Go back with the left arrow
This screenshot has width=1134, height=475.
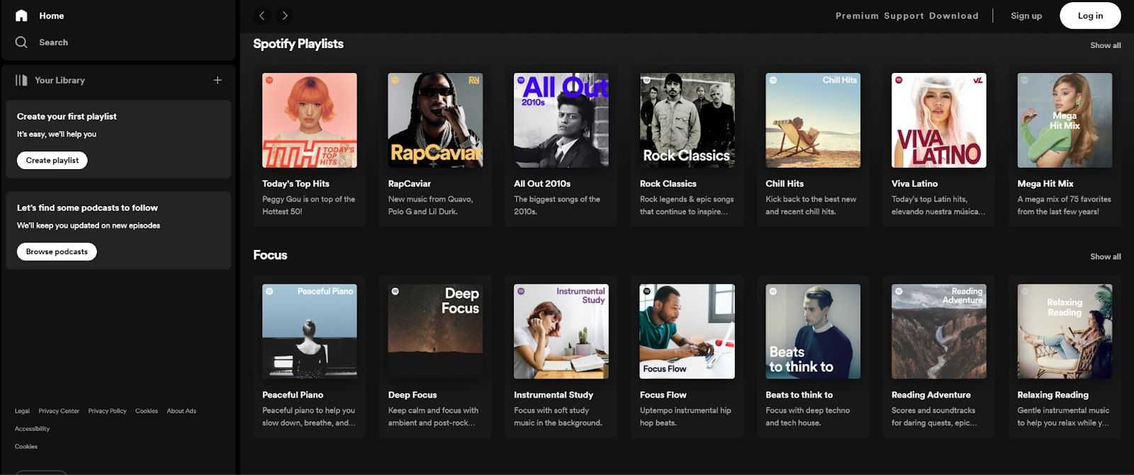click(x=262, y=16)
